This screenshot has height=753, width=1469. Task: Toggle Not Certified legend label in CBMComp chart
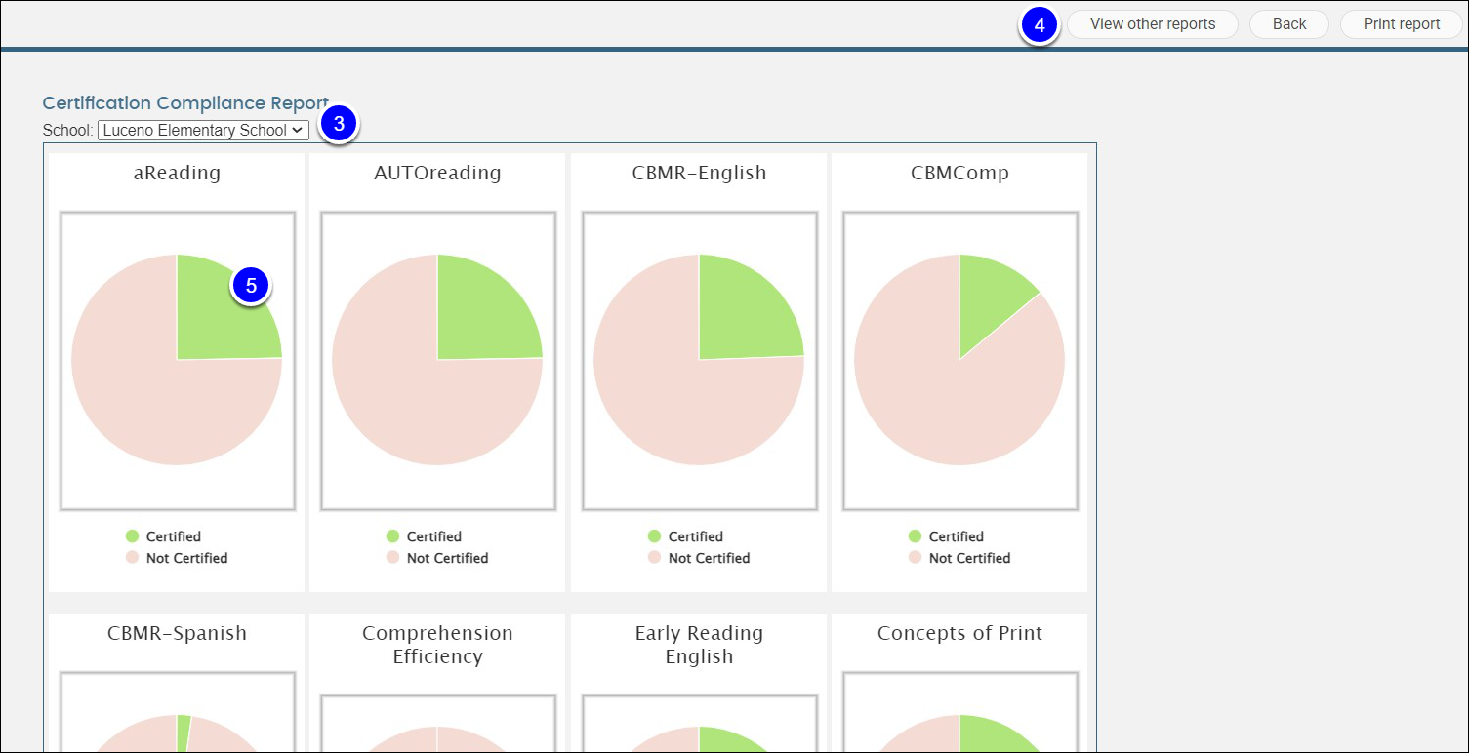click(969, 558)
